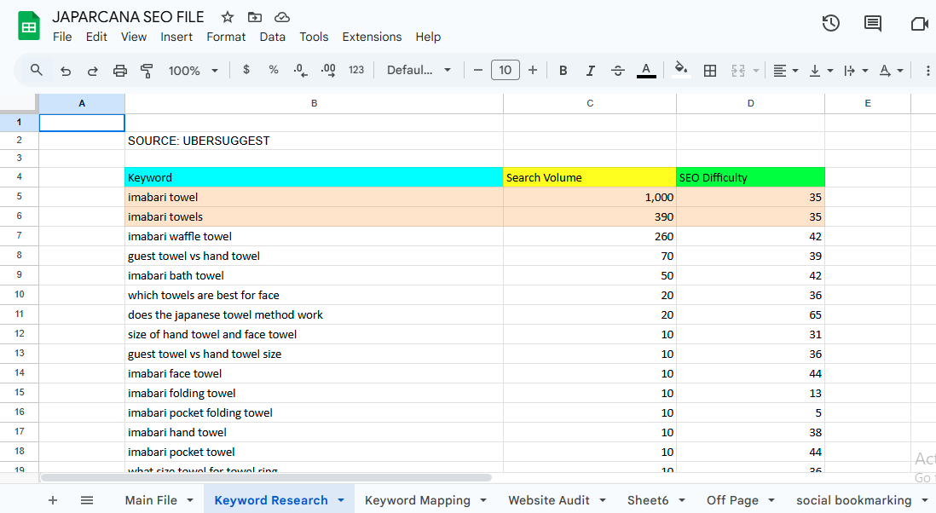Viewport: 936px width, 513px height.
Task: Open the zoom 100% dropdown
Action: click(193, 71)
